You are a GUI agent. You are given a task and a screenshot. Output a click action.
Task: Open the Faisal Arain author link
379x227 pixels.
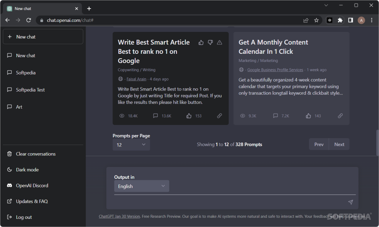point(136,79)
